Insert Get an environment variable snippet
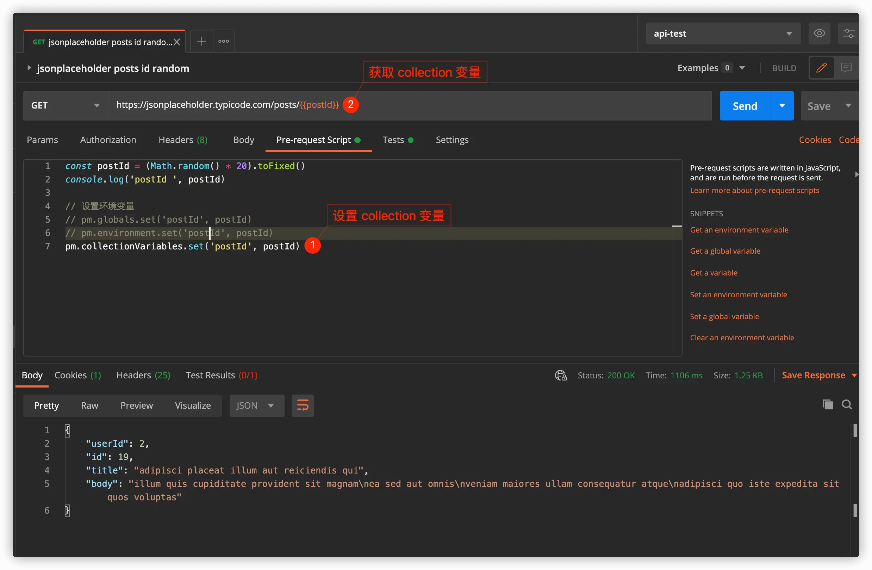872x570 pixels. point(739,230)
